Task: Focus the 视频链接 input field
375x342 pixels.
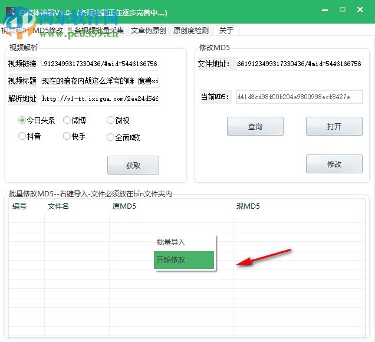Action: 100,64
